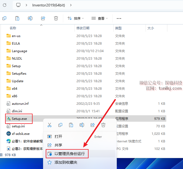Select the setup.ini file
Viewport: 183px width, 169px height.
[16, 126]
